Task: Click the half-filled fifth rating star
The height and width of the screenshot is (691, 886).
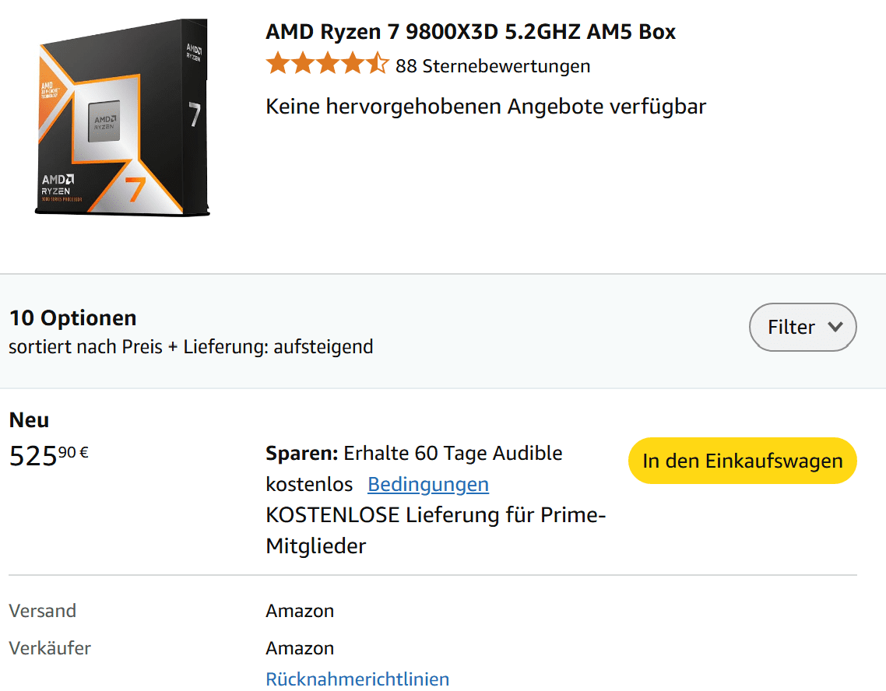Action: pyautogui.click(x=378, y=64)
